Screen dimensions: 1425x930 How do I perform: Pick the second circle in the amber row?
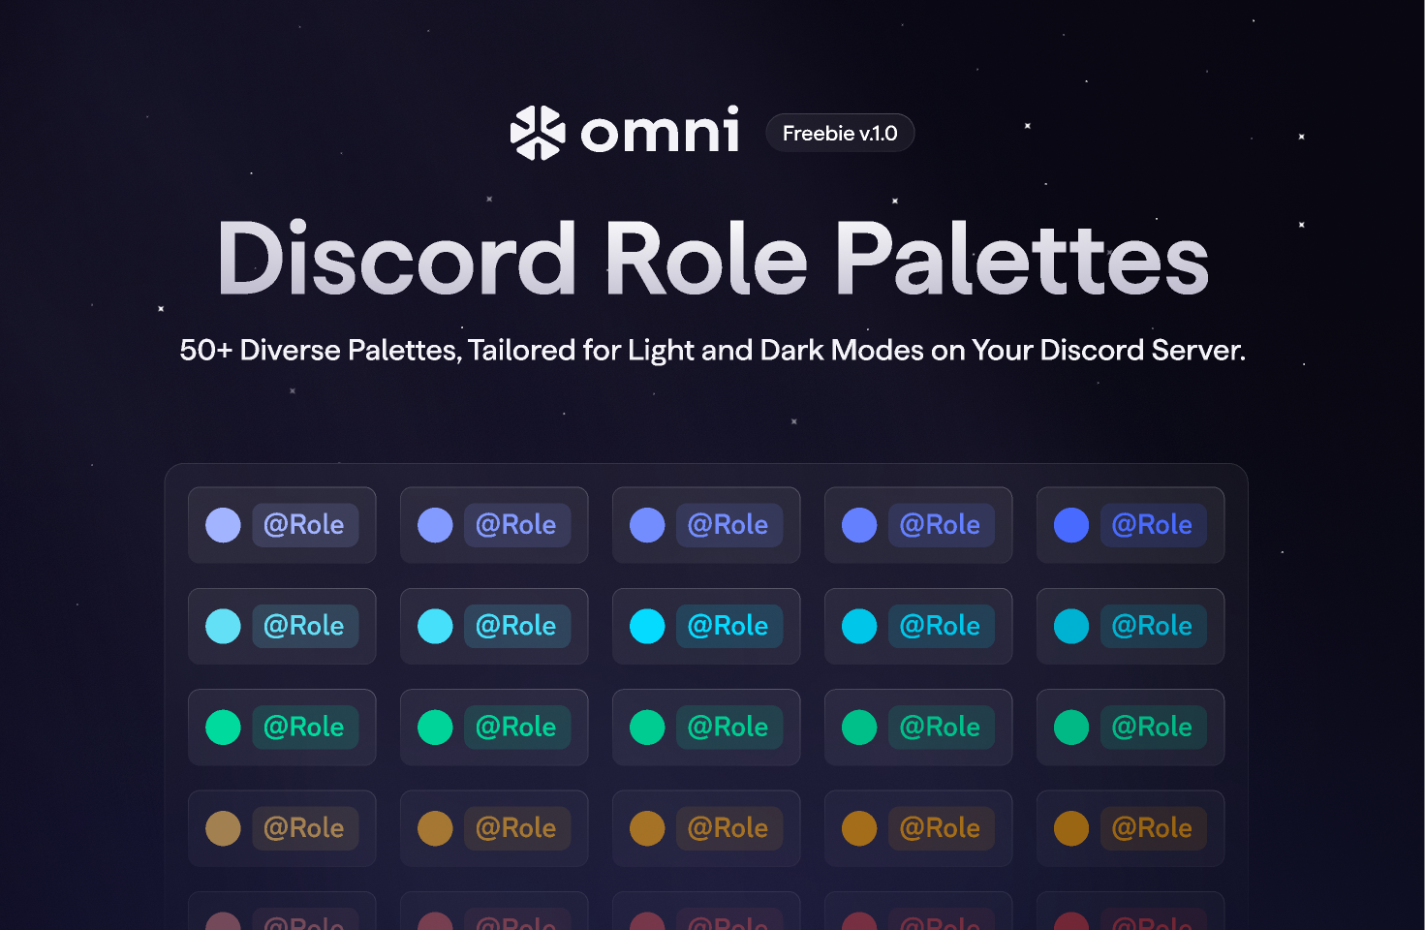point(435,828)
